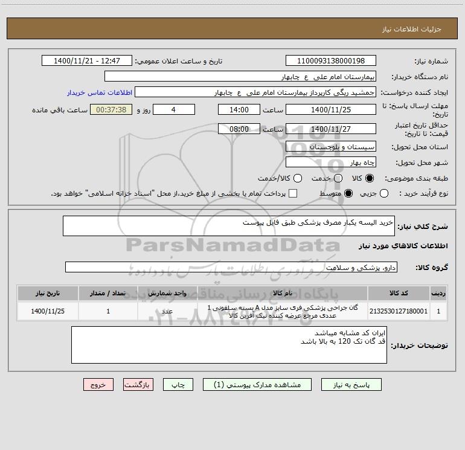Click the unit cell عدد
The image size is (465, 450).
pos(167,311)
